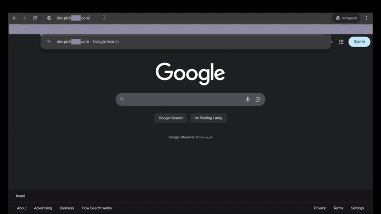The width and height of the screenshot is (381, 214).
Task: Click the globe site info icon
Action: (49, 18)
